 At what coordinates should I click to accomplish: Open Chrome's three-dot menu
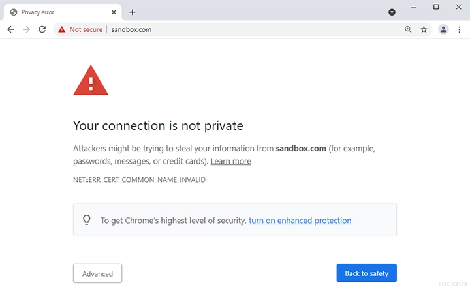pos(459,29)
